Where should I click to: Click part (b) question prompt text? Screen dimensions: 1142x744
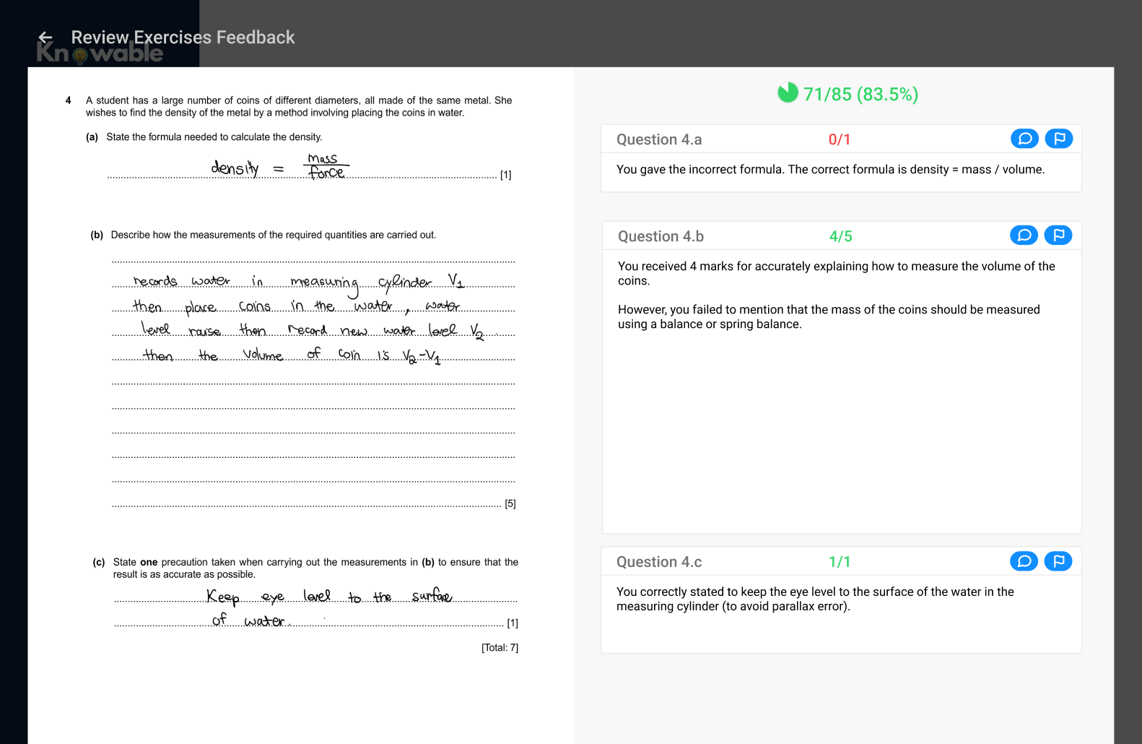(x=273, y=235)
